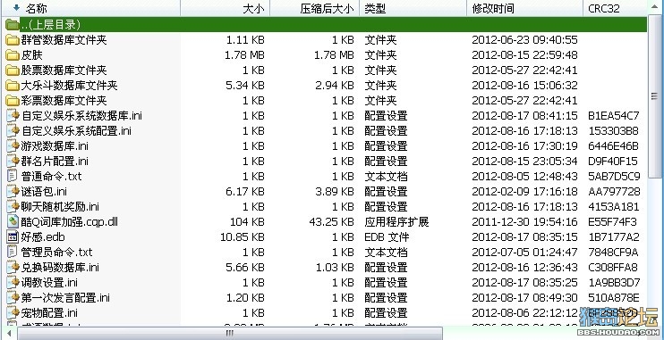The height and width of the screenshot is (340, 664).
Task: Click the 10.85 KB size cell
Action: 243,237
